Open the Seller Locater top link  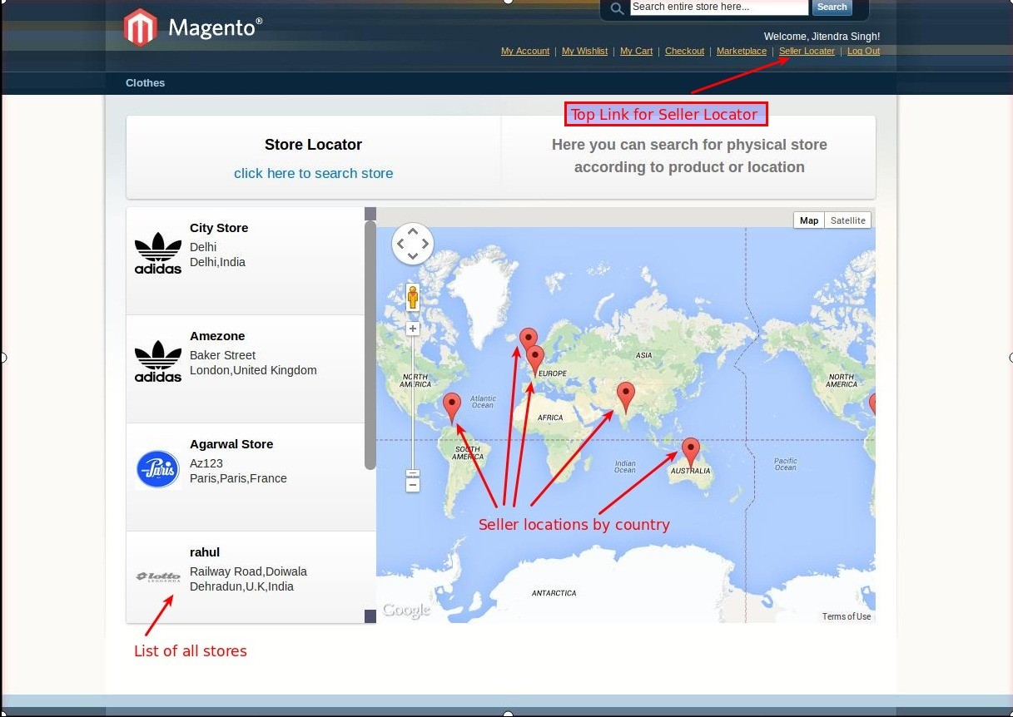coord(807,51)
